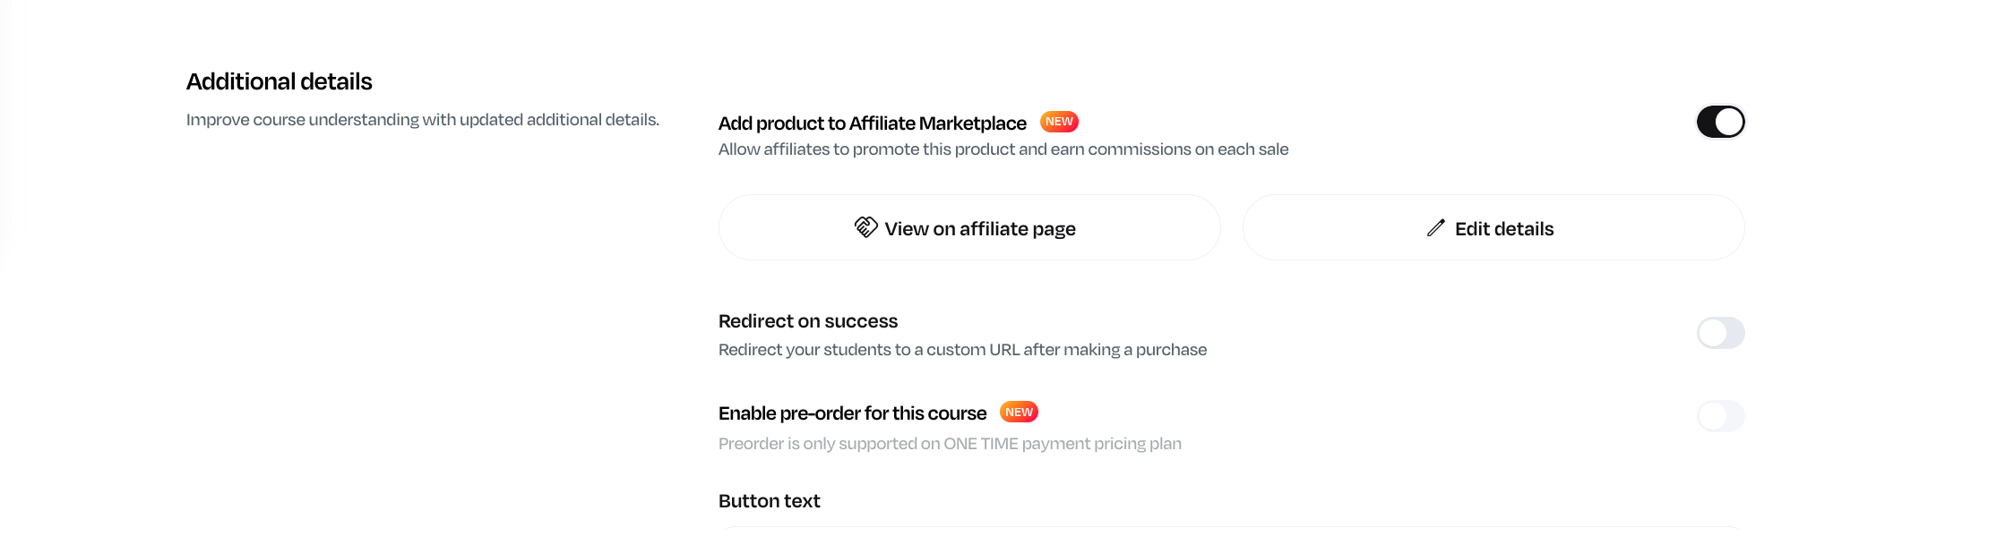
Task: Click the Enable pre-order for this course title
Action: [x=852, y=413]
